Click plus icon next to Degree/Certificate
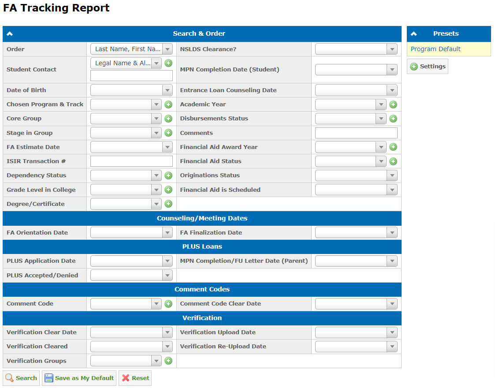Image resolution: width=495 pixels, height=388 pixels. coord(168,204)
